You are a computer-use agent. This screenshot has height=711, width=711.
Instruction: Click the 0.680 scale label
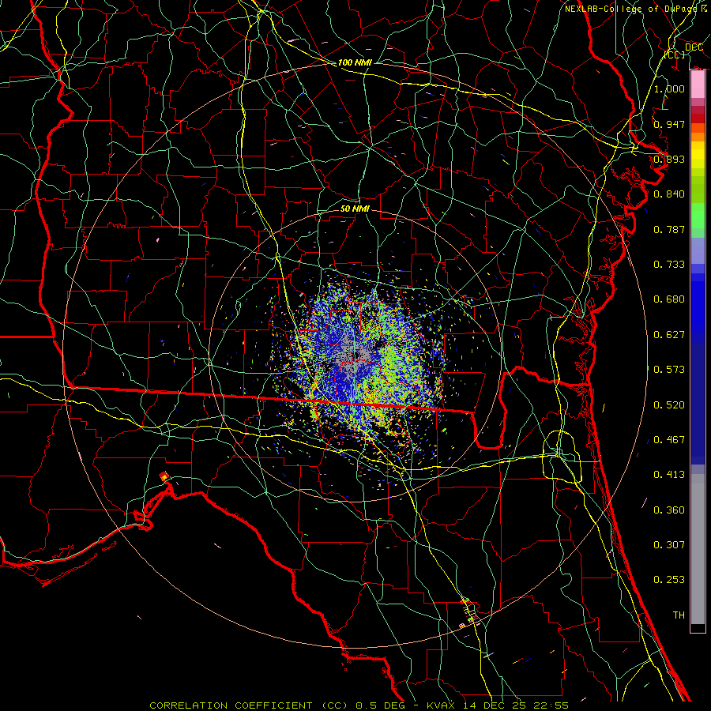coord(669,299)
